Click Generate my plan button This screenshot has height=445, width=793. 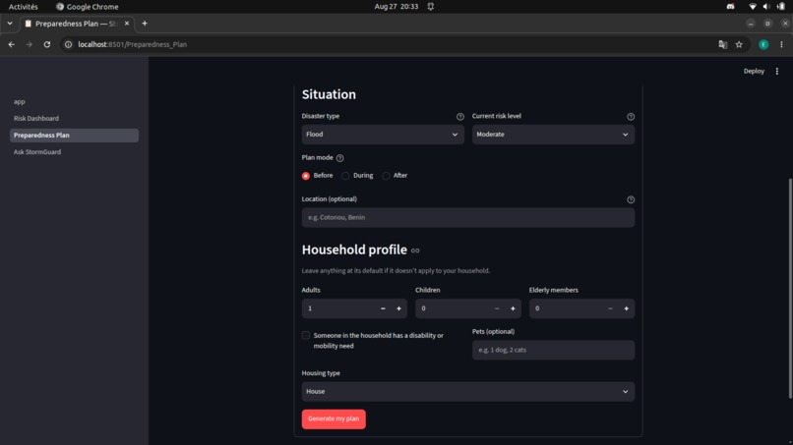[x=334, y=418]
